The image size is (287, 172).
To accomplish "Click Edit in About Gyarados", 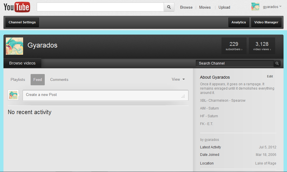I will tap(270, 76).
